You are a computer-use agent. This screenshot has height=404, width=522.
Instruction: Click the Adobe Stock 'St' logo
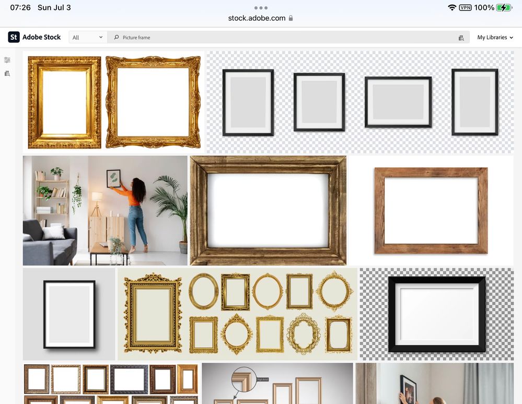(x=13, y=37)
